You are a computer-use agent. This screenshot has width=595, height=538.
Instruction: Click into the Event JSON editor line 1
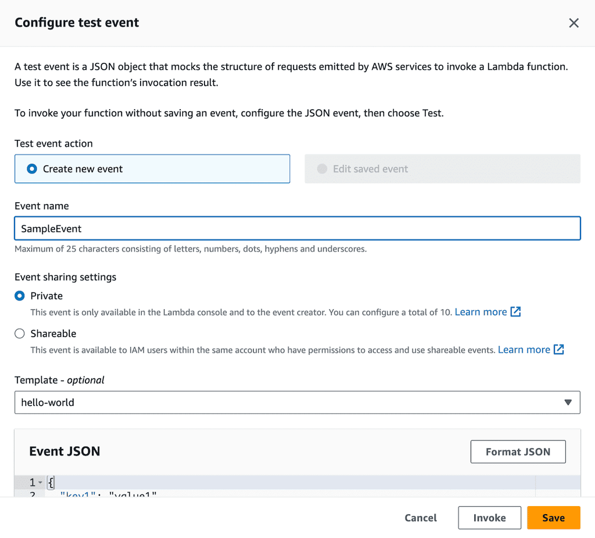[291, 483]
